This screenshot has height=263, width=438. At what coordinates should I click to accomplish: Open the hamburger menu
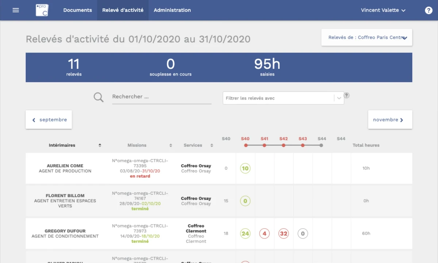16,10
